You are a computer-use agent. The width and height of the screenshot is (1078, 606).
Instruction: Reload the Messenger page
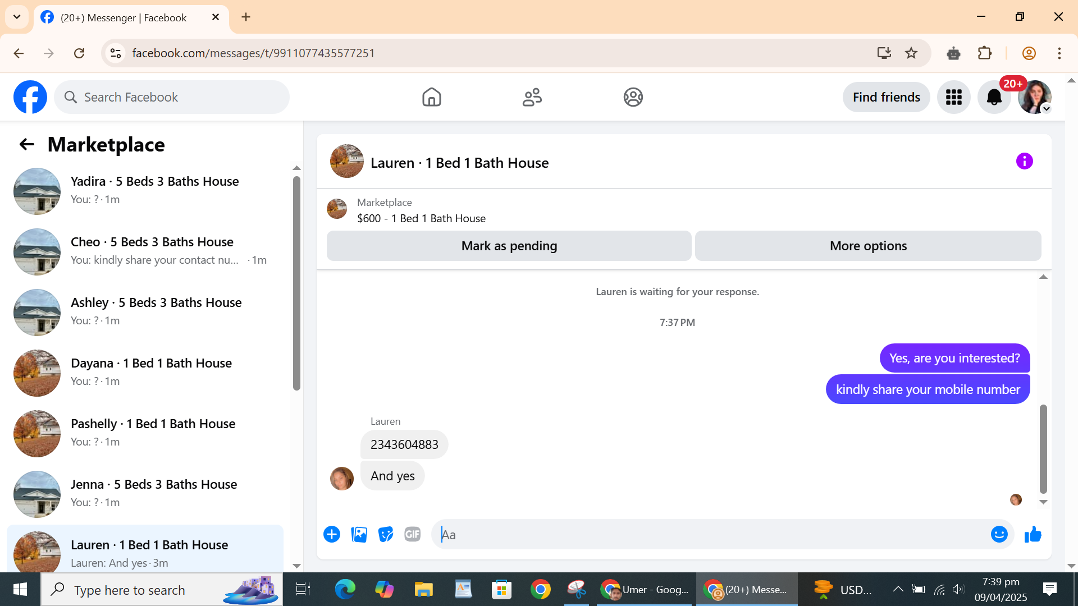[x=79, y=53]
